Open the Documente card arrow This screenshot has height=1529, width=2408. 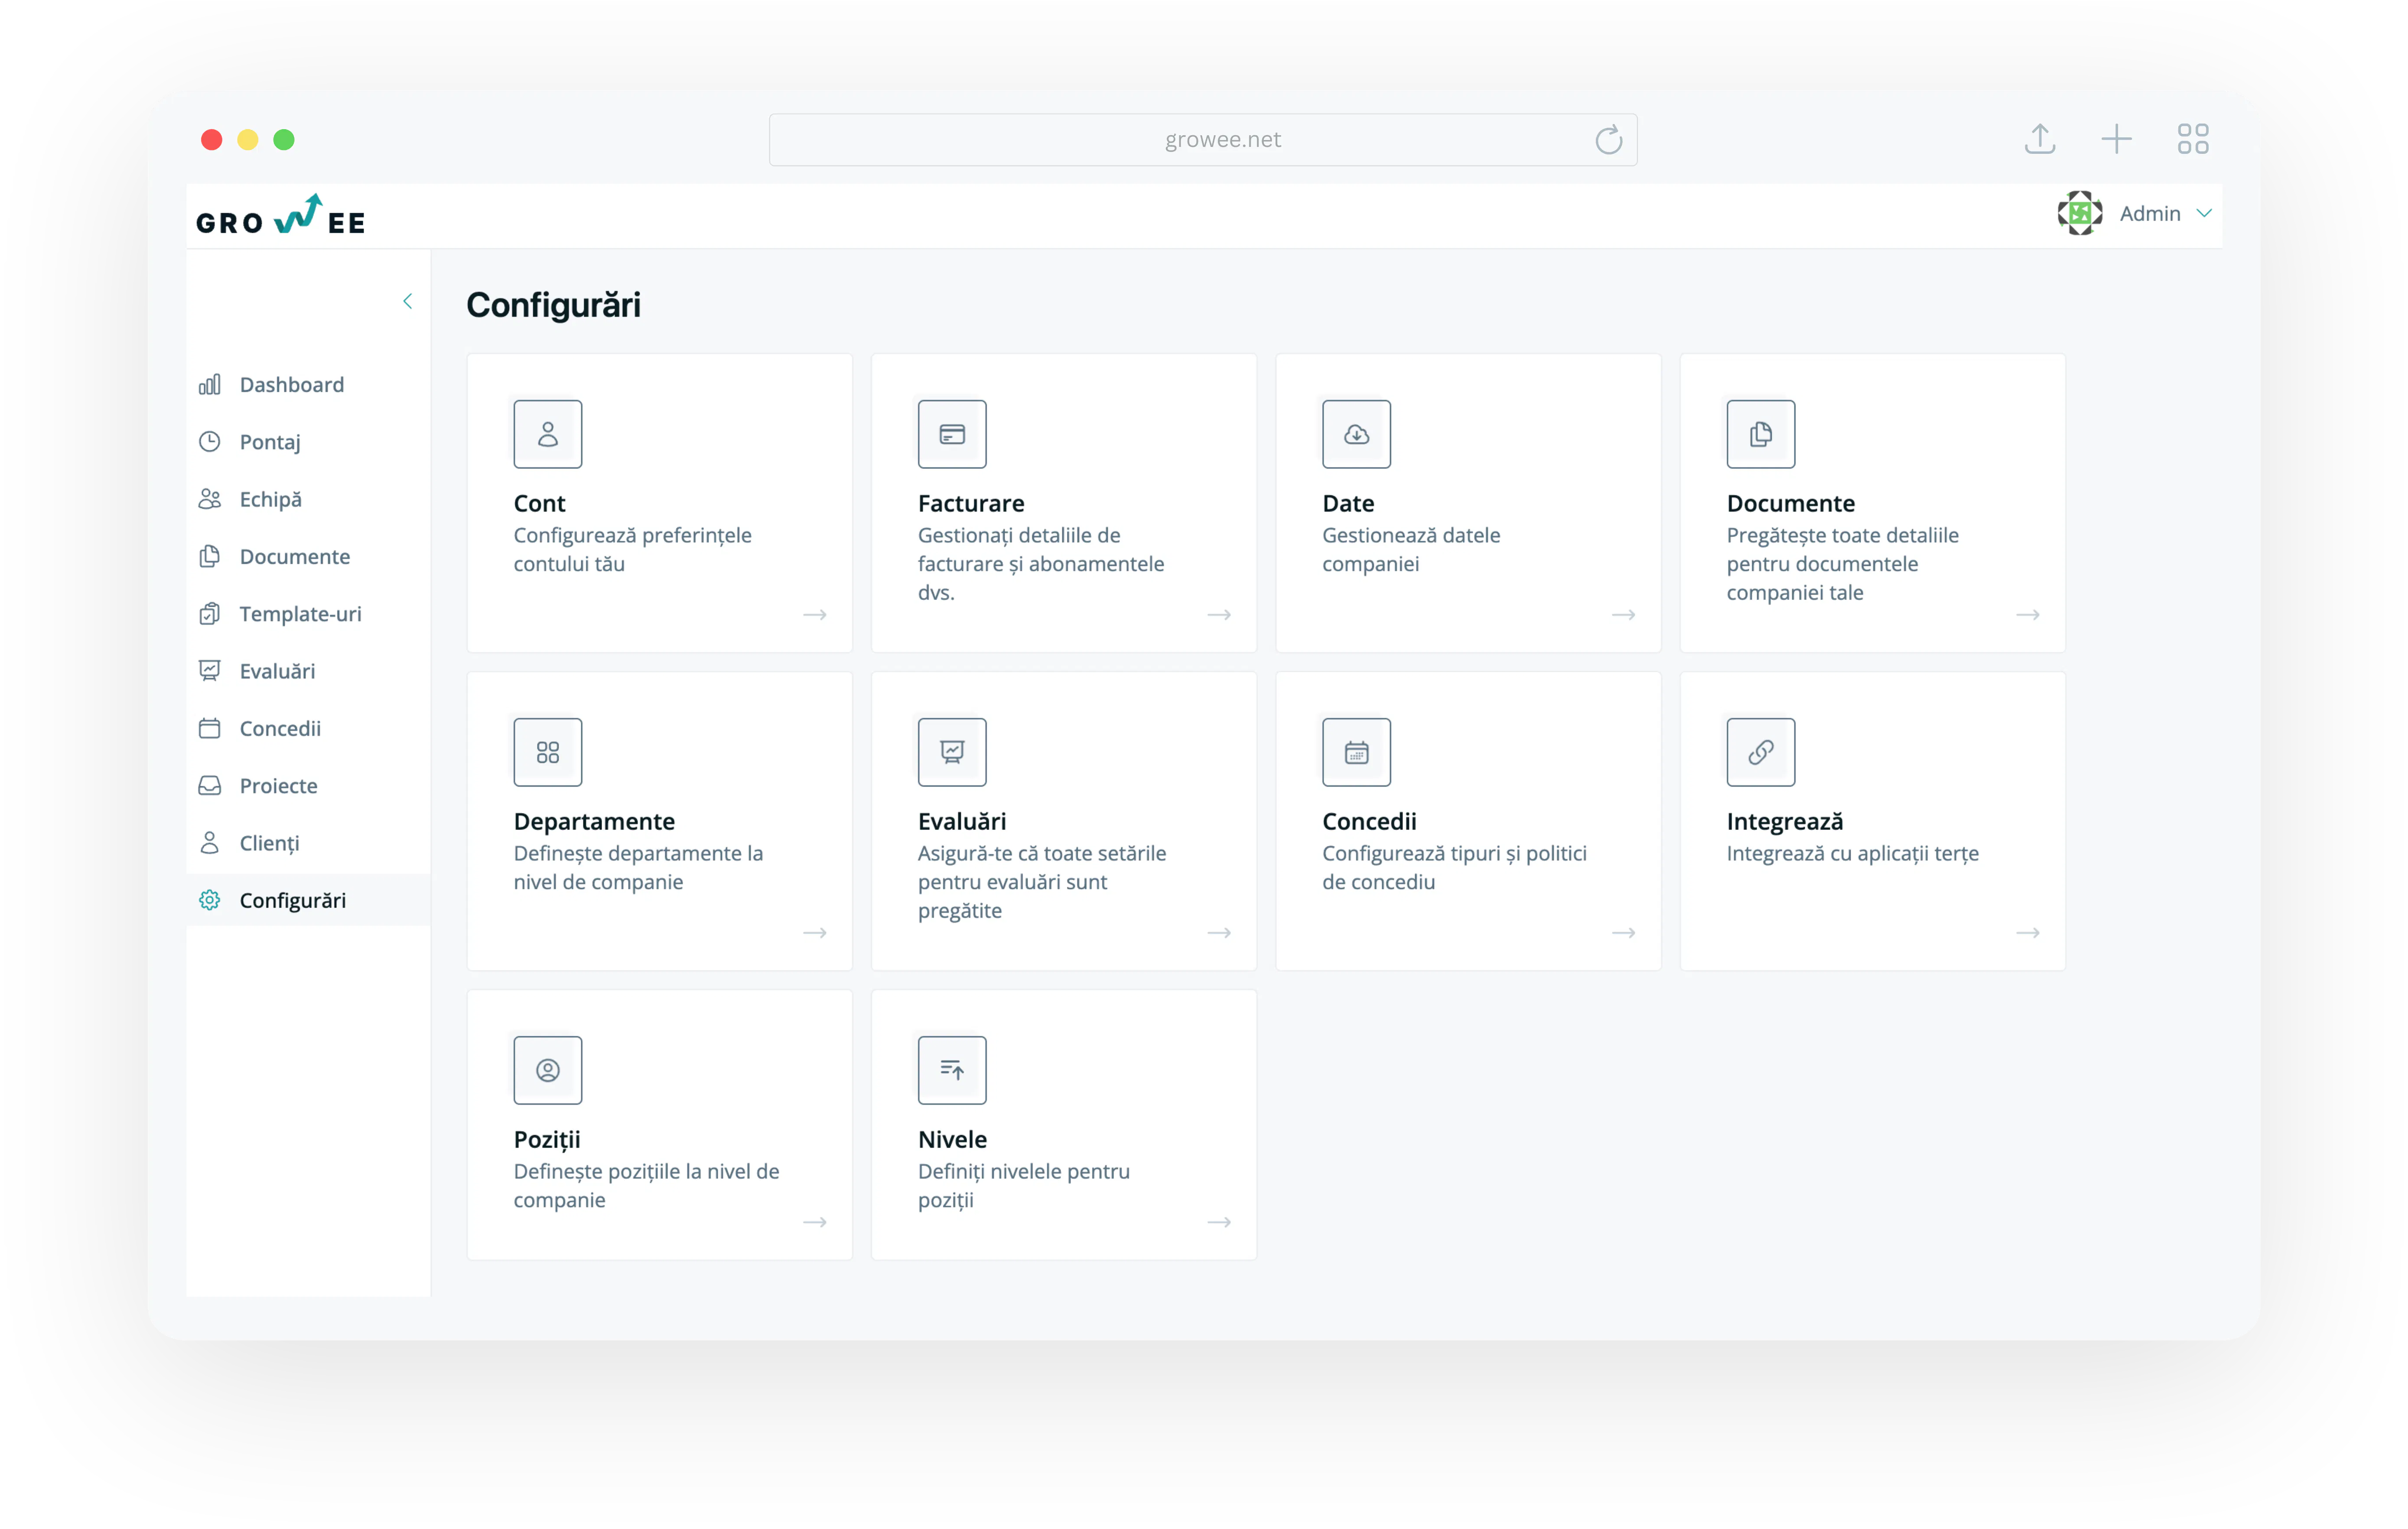[2027, 614]
